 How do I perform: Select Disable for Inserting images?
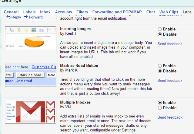[160, 34]
